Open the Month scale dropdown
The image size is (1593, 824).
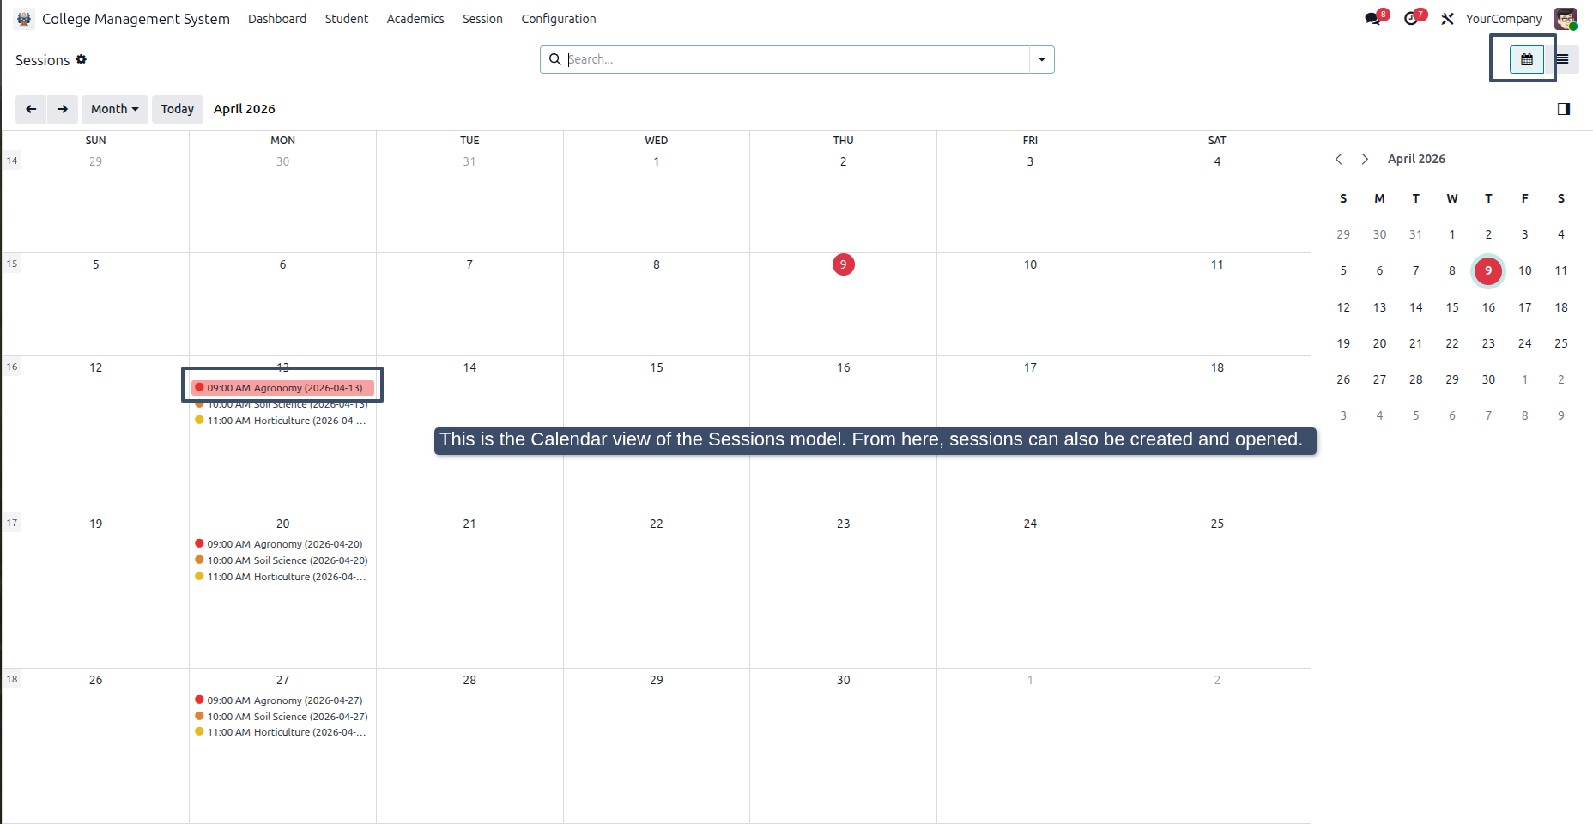[x=115, y=109]
